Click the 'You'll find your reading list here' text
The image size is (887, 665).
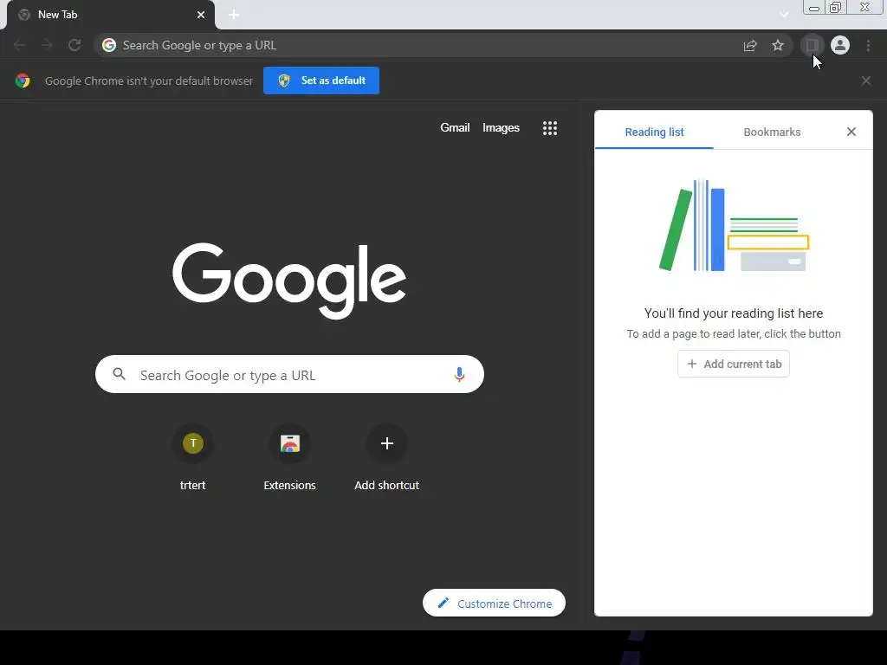pos(734,313)
